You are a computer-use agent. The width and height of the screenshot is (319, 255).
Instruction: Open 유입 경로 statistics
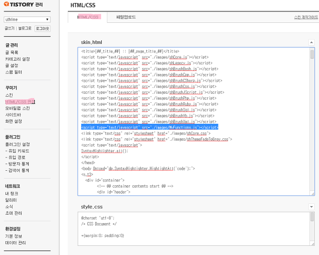click(x=15, y=158)
